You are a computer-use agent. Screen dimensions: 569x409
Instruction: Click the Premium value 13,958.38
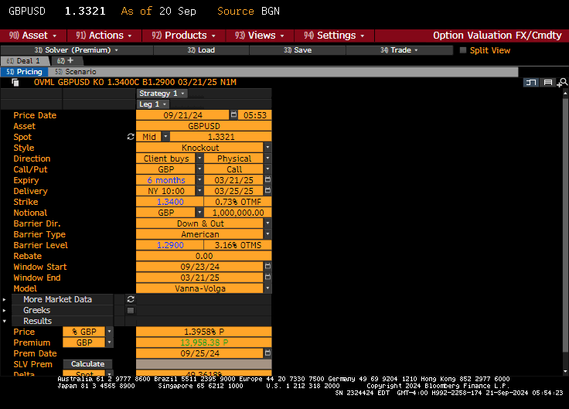click(x=204, y=343)
